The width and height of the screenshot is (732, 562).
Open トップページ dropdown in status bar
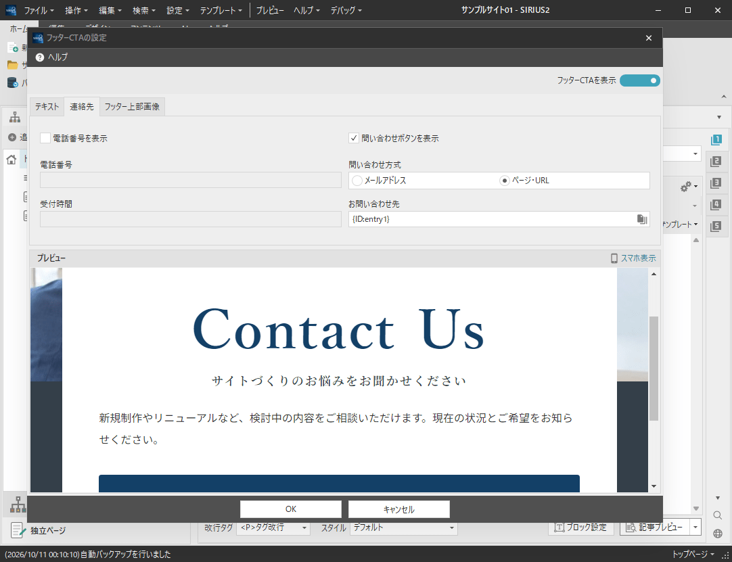pos(692,555)
